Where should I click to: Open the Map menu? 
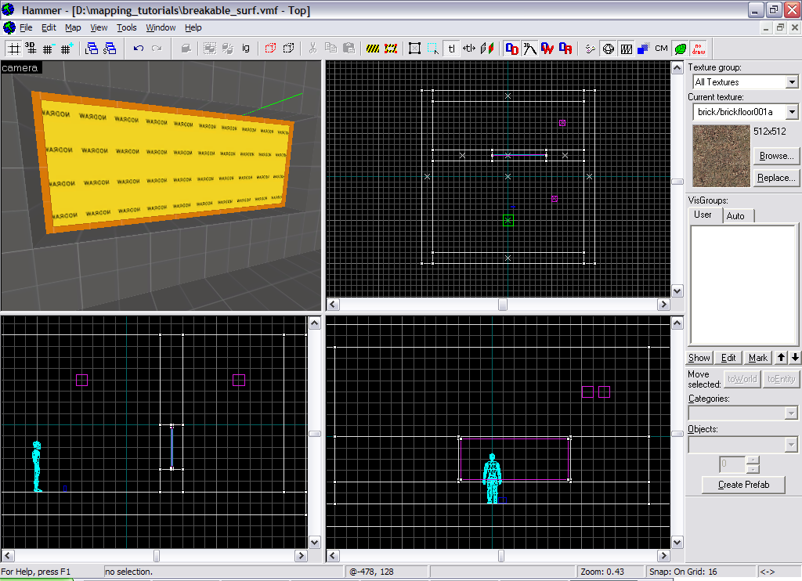coord(73,27)
